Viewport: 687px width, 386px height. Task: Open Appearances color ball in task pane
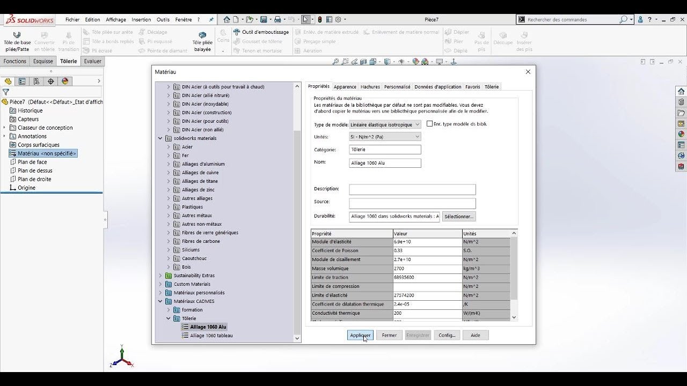[681, 134]
